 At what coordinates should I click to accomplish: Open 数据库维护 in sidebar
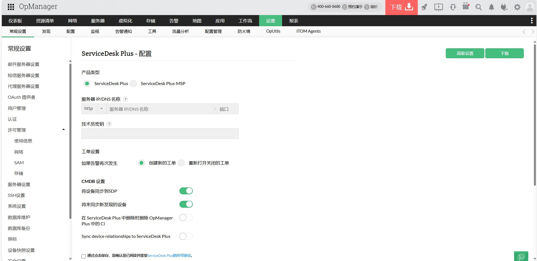[19, 217]
